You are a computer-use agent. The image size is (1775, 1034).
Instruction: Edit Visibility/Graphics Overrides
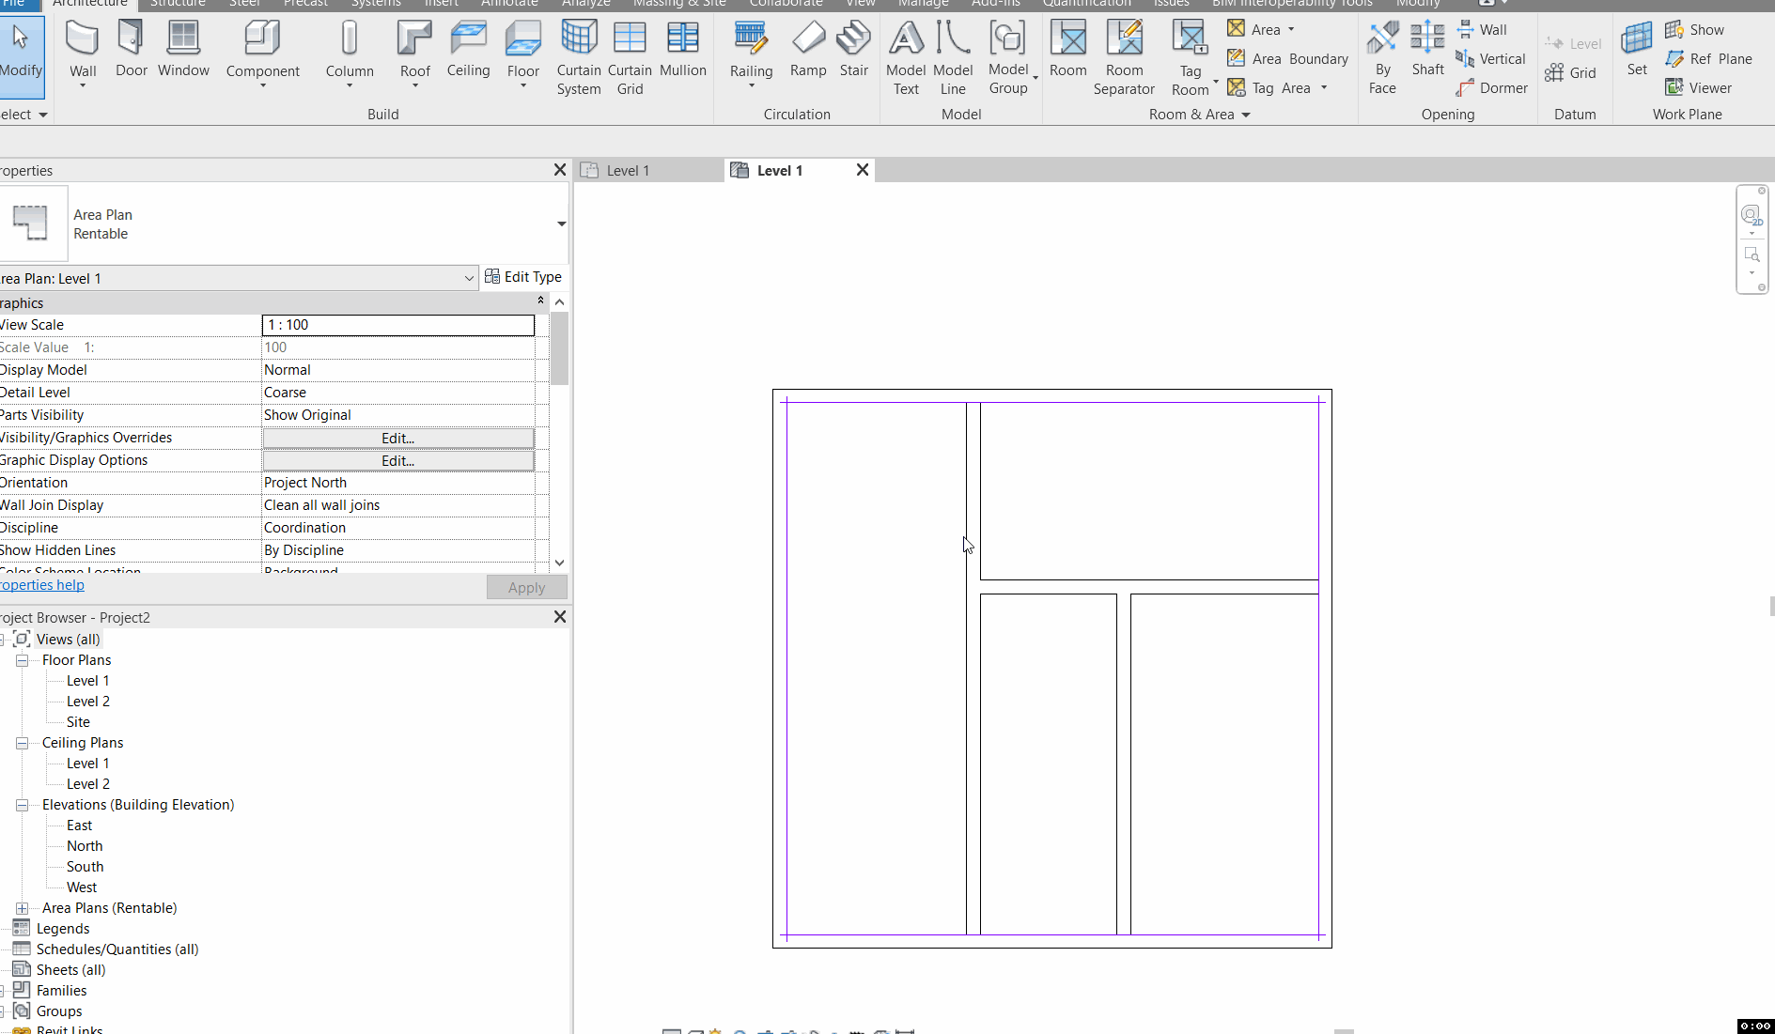tap(397, 438)
